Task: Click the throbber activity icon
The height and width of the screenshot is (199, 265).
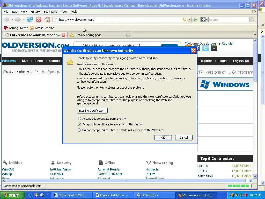Action: click(x=254, y=12)
